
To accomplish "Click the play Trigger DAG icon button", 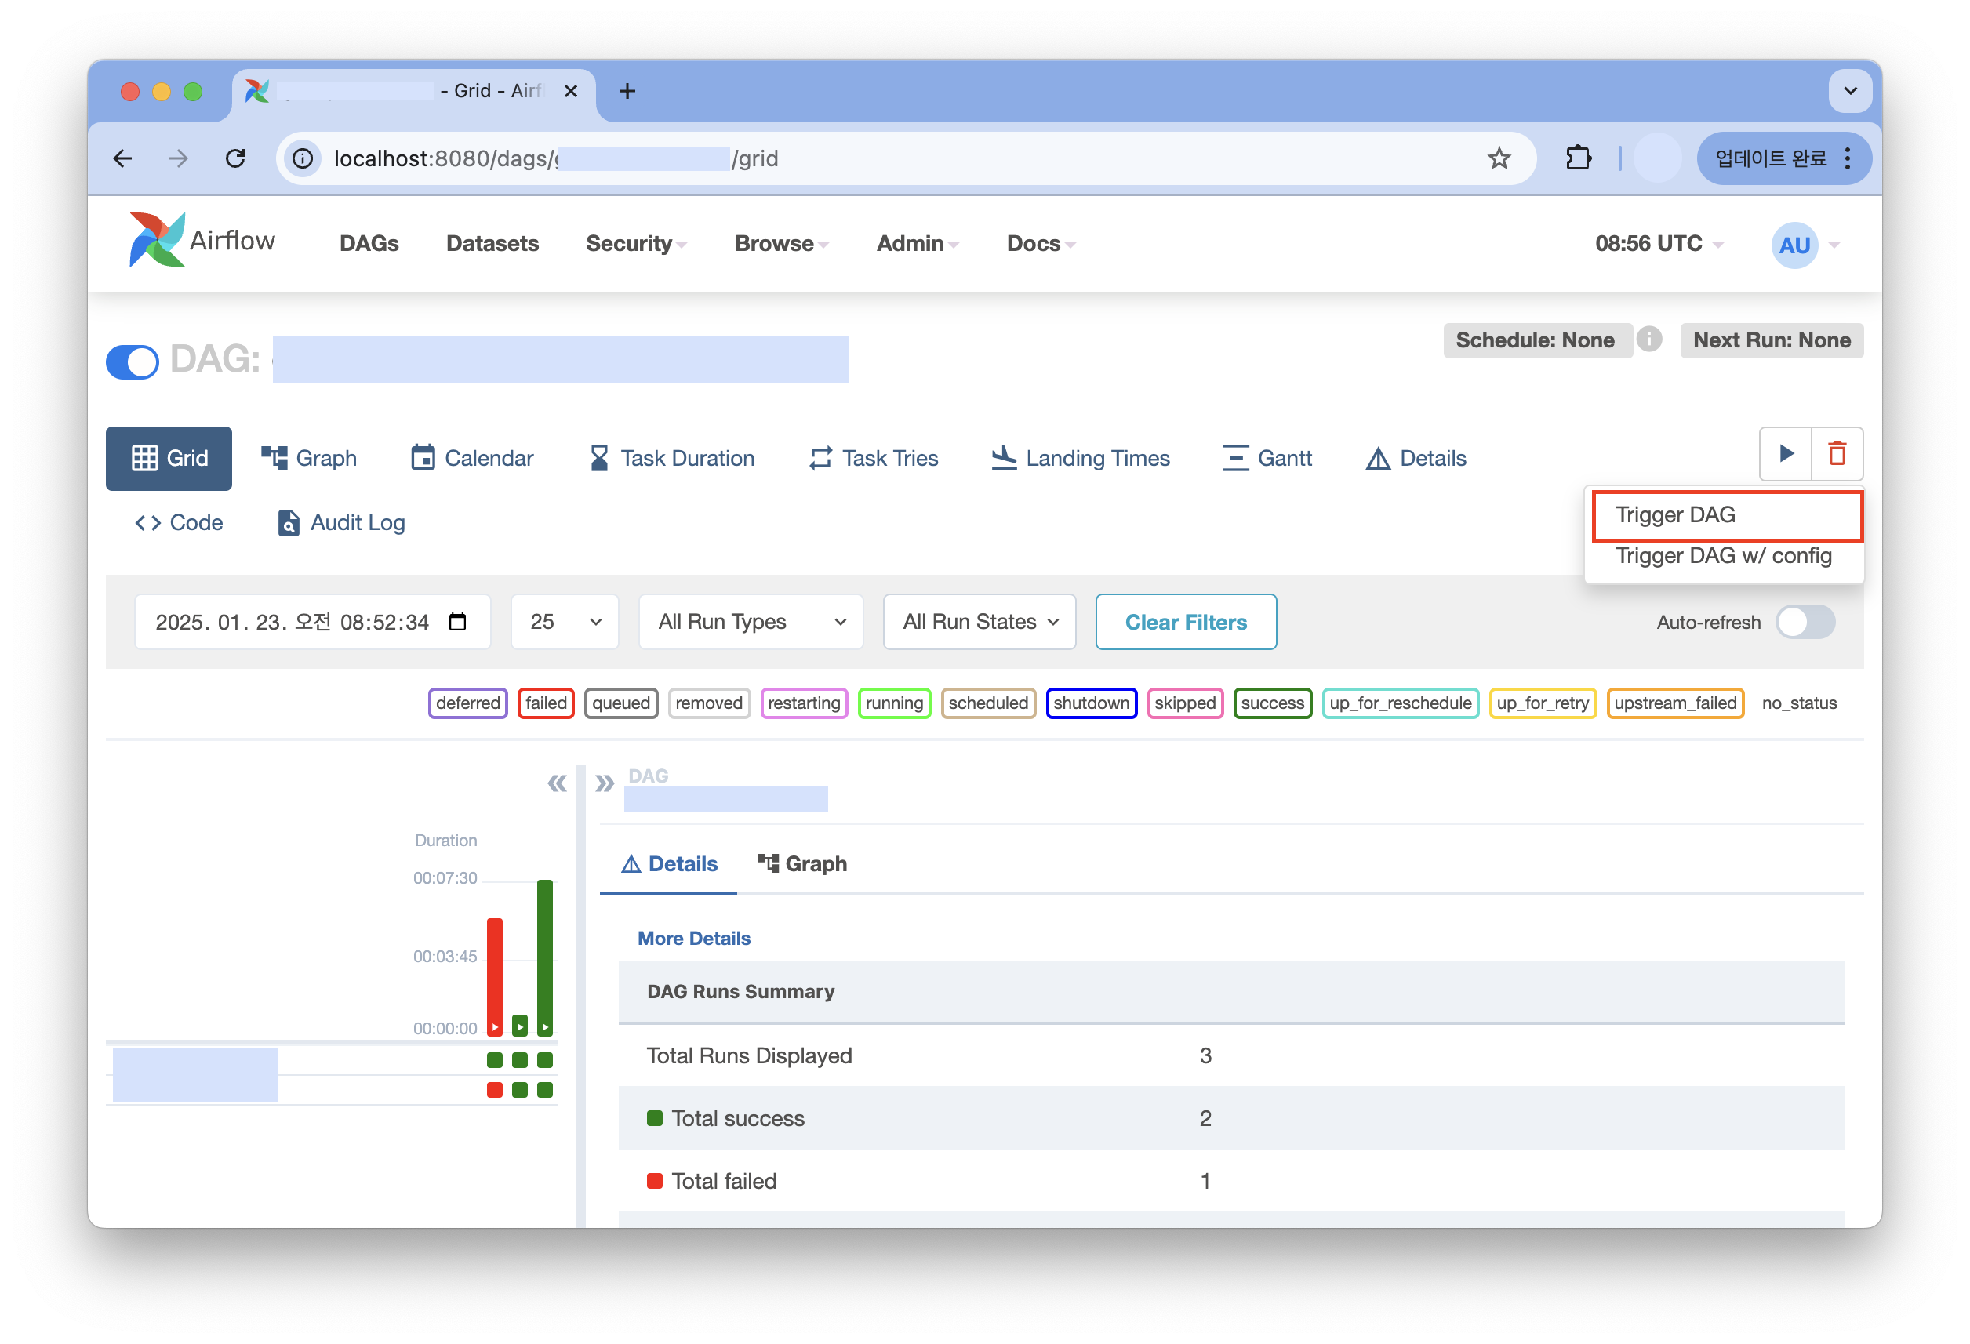I will (1785, 453).
